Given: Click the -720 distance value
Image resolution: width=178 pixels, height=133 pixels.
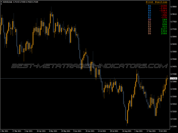Looking at the screenshot, I should tap(164, 13).
